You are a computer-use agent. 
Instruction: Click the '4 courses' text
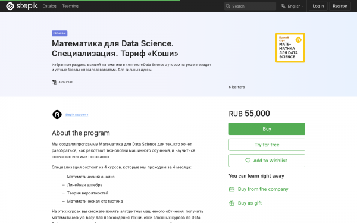(65, 82)
